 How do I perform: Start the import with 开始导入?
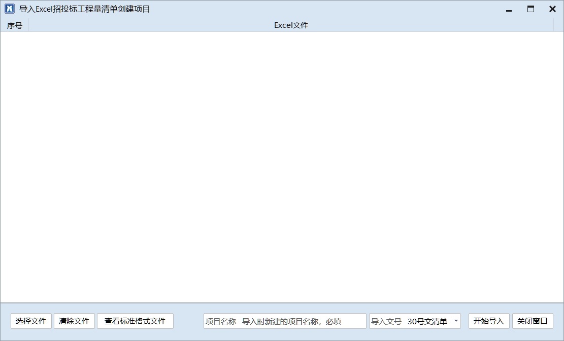point(488,321)
